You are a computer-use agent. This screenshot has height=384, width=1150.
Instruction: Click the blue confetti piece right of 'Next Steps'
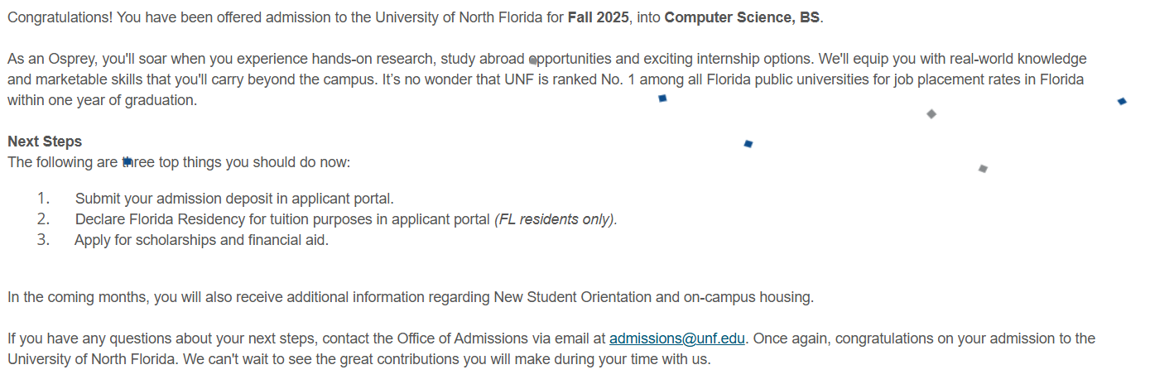pyautogui.click(x=748, y=144)
